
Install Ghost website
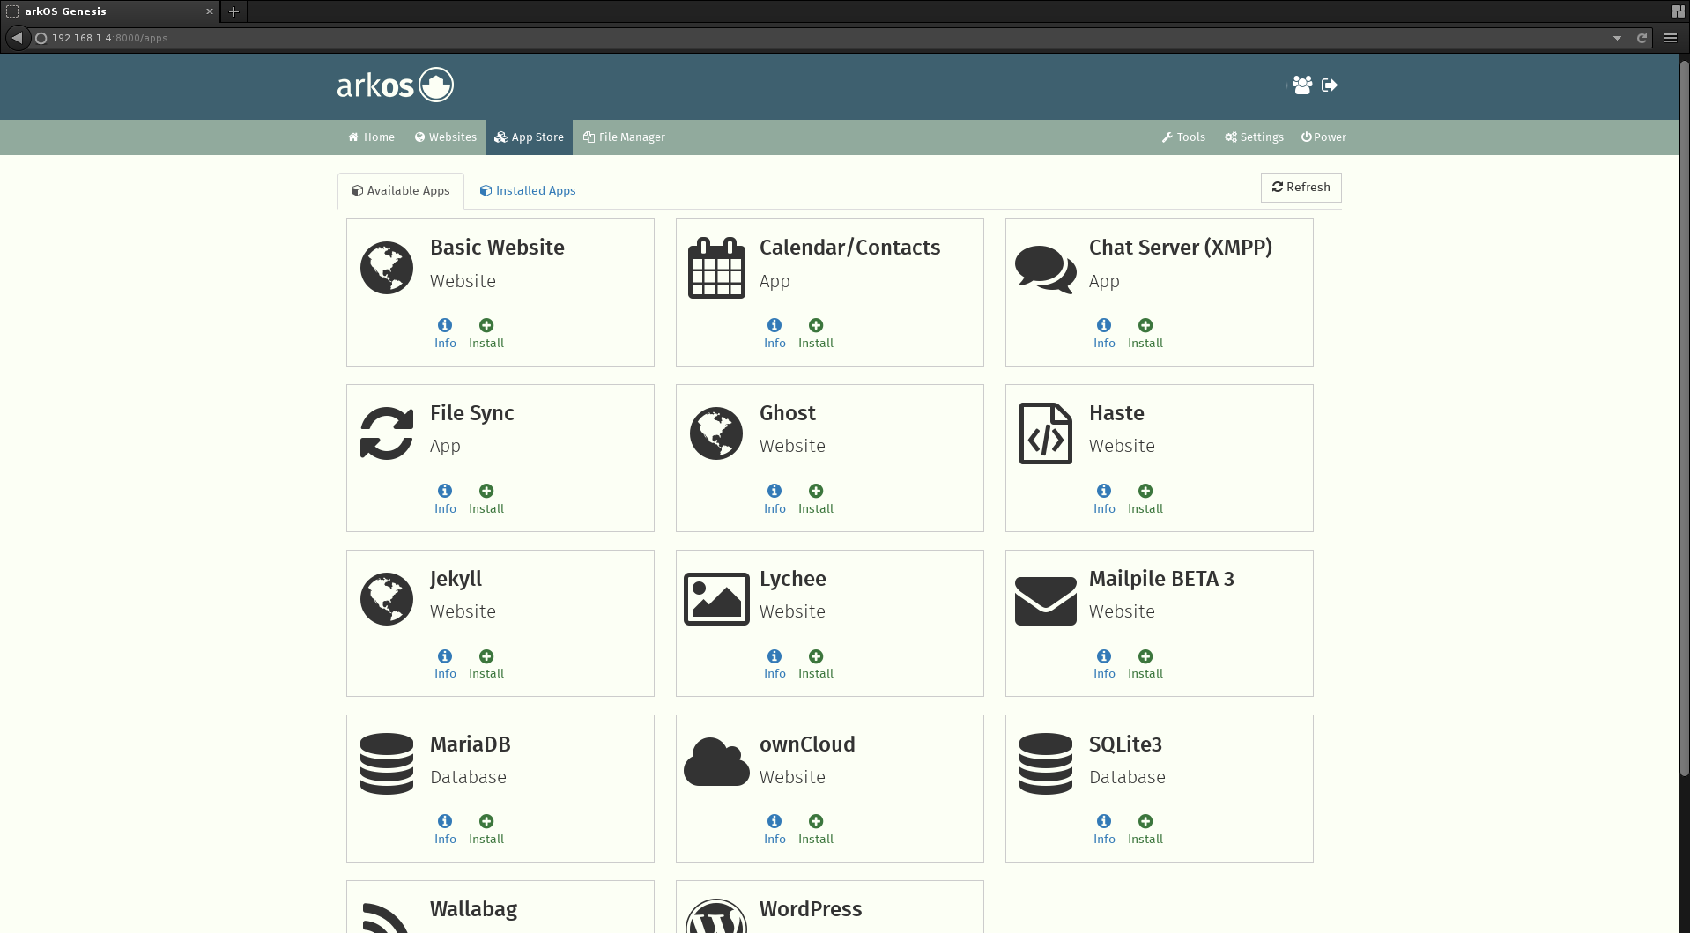pyautogui.click(x=816, y=500)
